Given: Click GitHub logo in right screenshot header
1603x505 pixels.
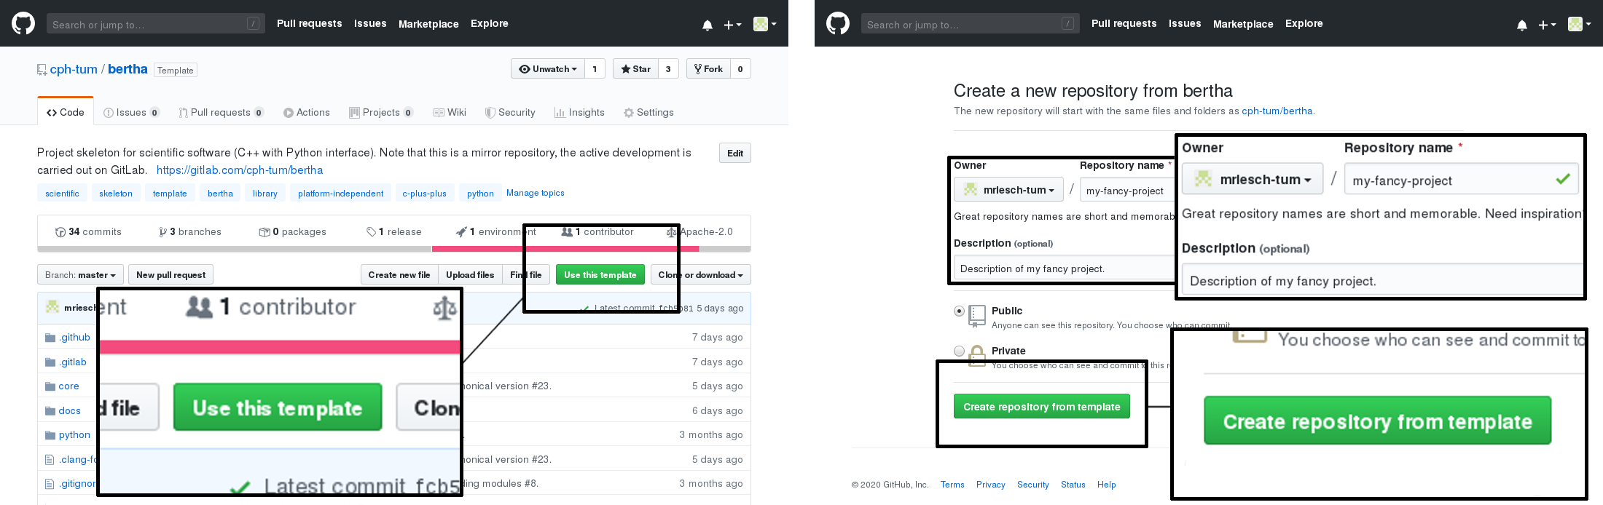Looking at the screenshot, I should (838, 23).
